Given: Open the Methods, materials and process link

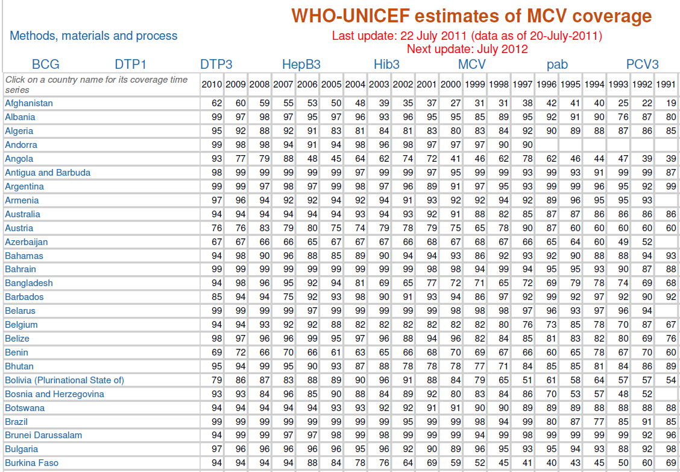Looking at the screenshot, I should (x=93, y=36).
